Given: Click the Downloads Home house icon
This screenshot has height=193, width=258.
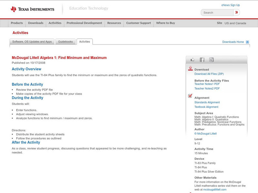Looking at the screenshot, I should point(247,42).
